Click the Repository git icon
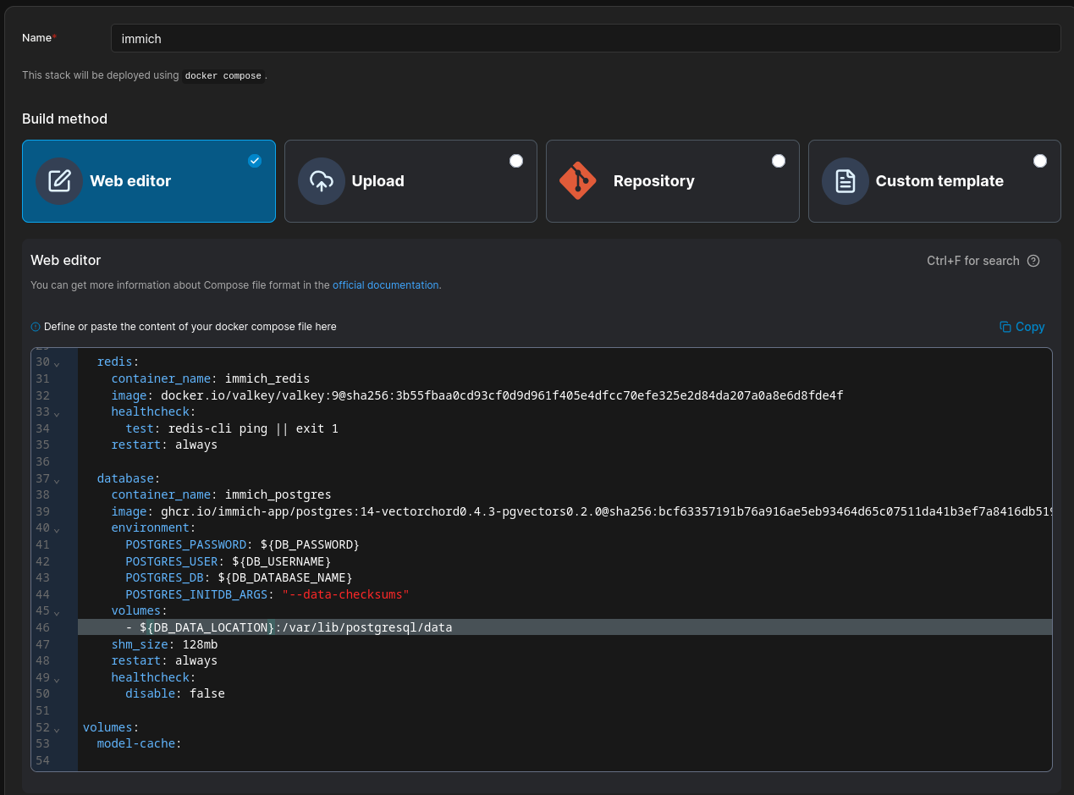This screenshot has width=1074, height=795. (578, 180)
